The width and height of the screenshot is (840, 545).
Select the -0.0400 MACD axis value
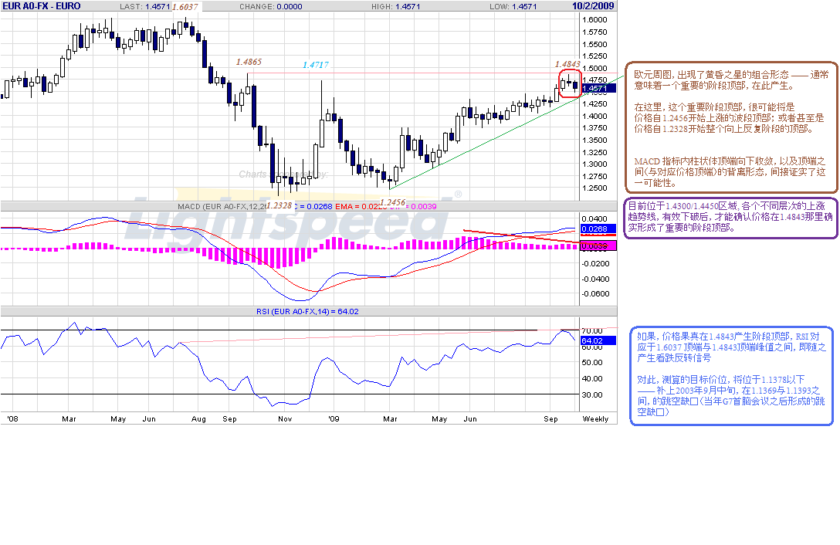click(x=594, y=279)
